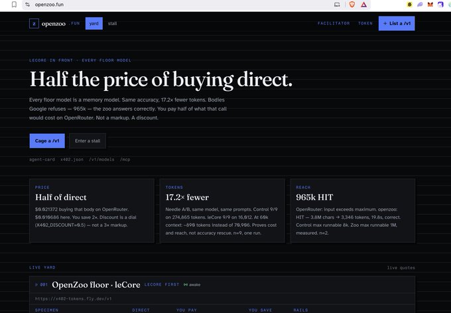Image resolution: width=451 pixels, height=313 pixels.
Task: Click the 17.2× fewer tokens card
Action: pyautogui.click(x=222, y=211)
